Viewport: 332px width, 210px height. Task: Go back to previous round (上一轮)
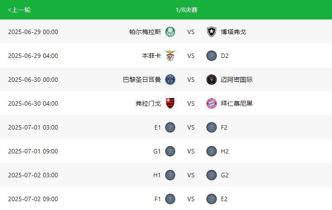coord(19,10)
